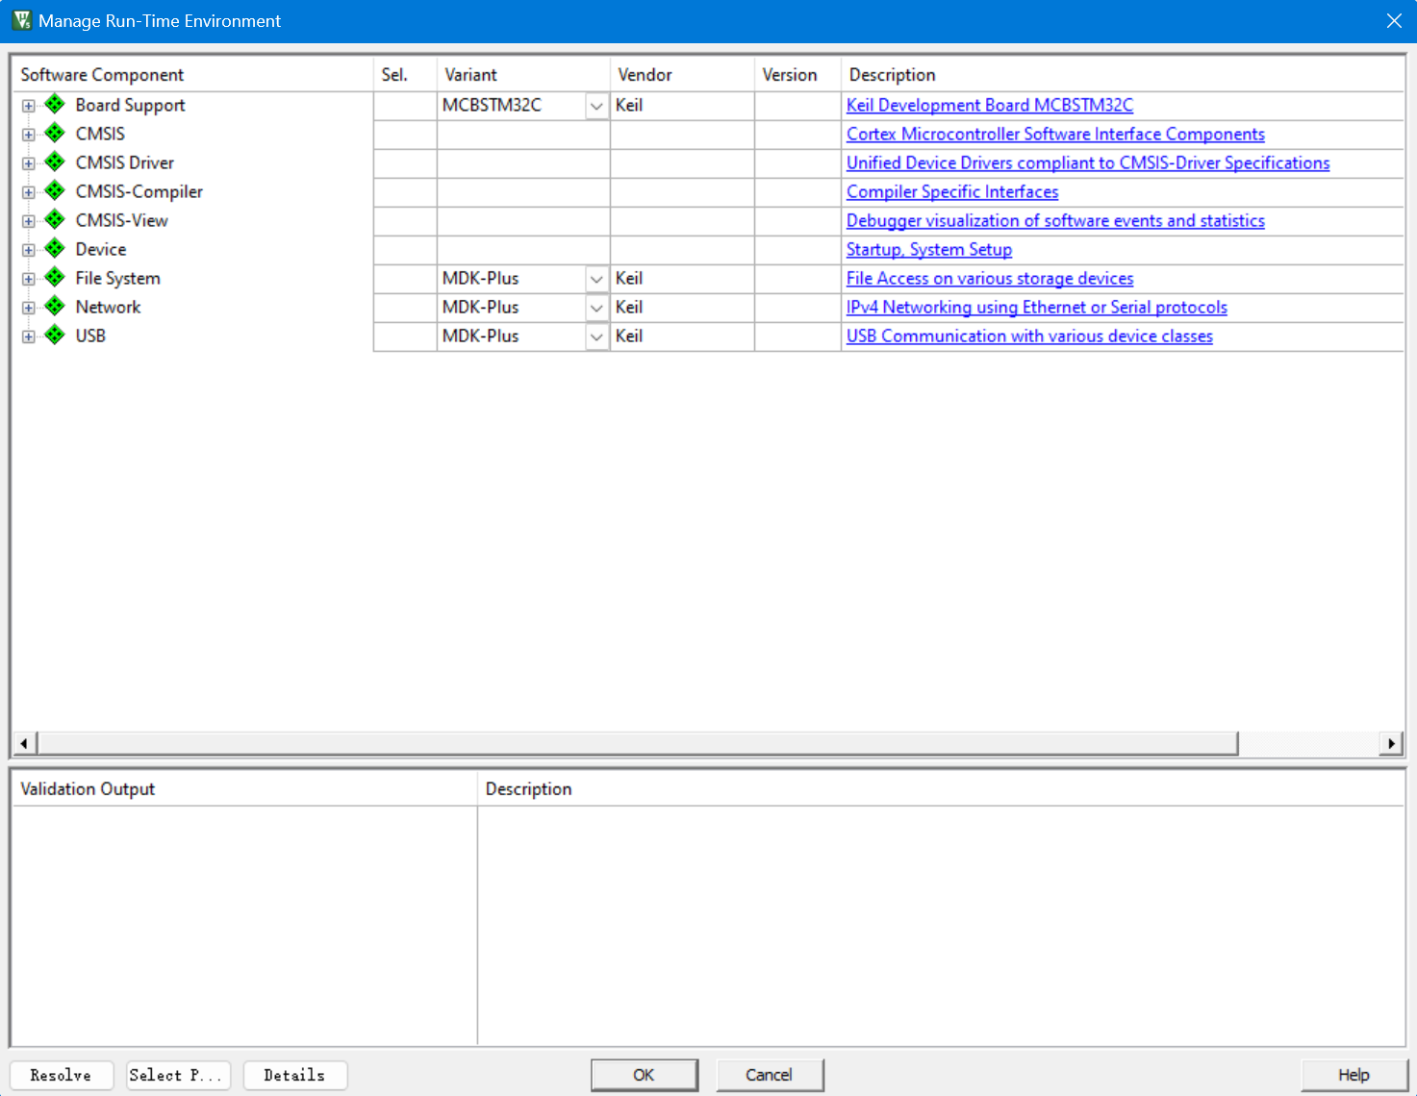
Task: Open the Startup, System Setup link
Action: (x=929, y=249)
